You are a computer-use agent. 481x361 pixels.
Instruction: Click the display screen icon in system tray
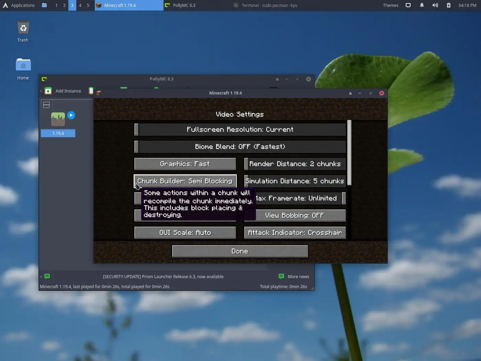(x=408, y=5)
